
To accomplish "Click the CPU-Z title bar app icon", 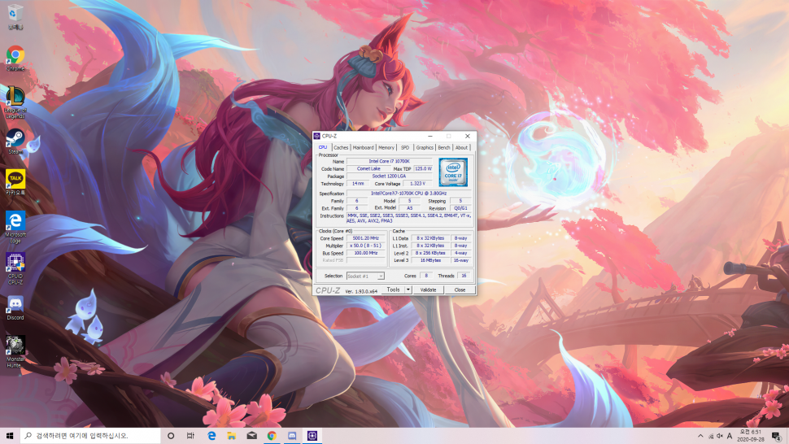I will click(317, 136).
